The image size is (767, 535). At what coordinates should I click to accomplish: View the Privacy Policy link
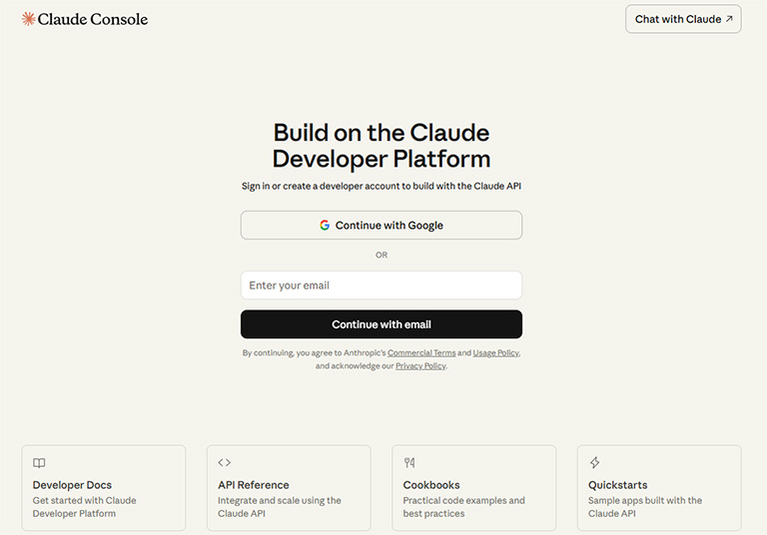click(420, 366)
